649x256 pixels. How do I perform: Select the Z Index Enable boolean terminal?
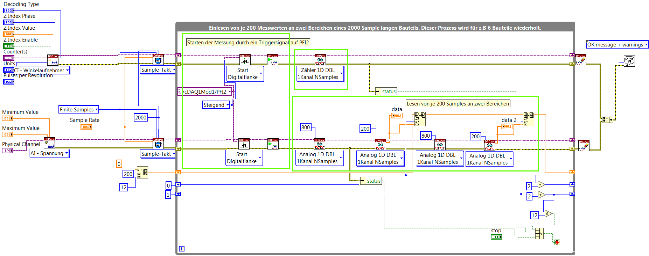pos(9,46)
